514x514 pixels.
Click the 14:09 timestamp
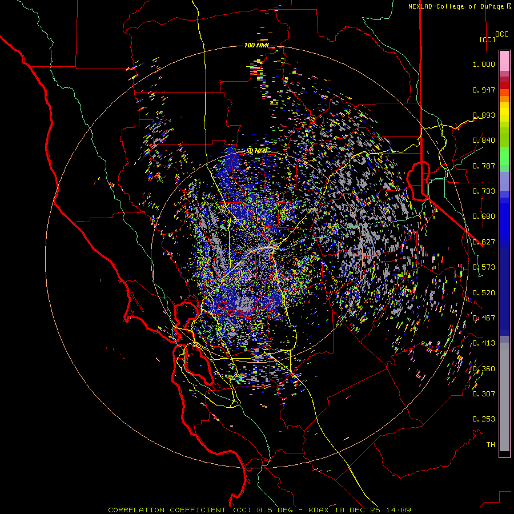[400, 510]
